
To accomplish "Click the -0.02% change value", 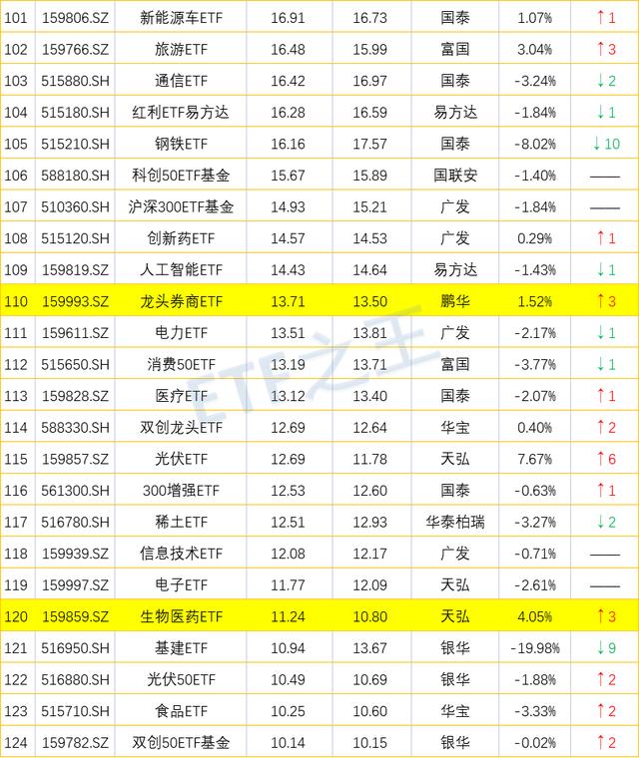I will pos(535,742).
